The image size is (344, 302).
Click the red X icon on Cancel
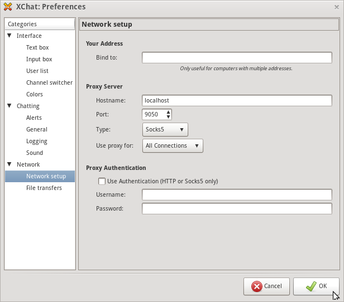pos(257,286)
